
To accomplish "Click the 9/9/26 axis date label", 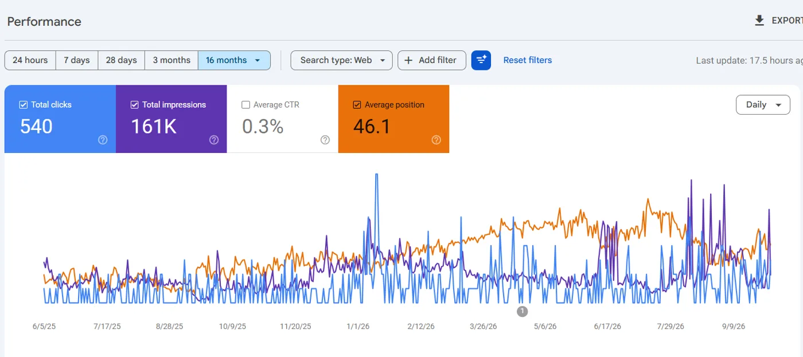I will click(734, 327).
